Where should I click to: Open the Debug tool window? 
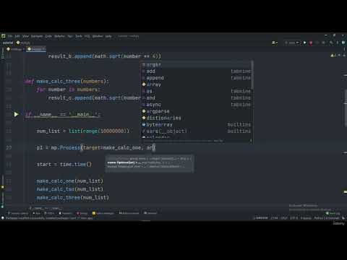pyautogui.click(x=82, y=213)
